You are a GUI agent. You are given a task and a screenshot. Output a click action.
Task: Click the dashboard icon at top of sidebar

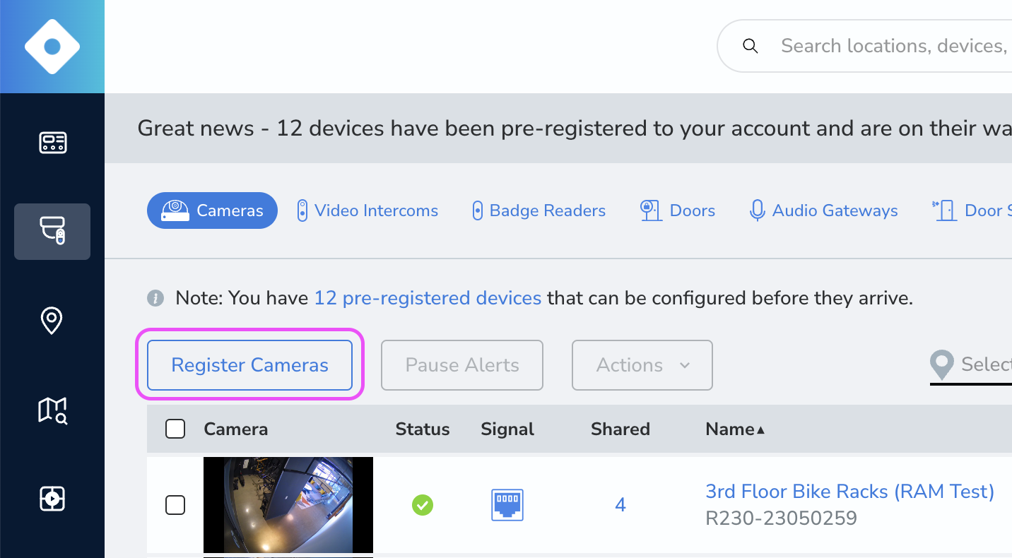tap(52, 143)
